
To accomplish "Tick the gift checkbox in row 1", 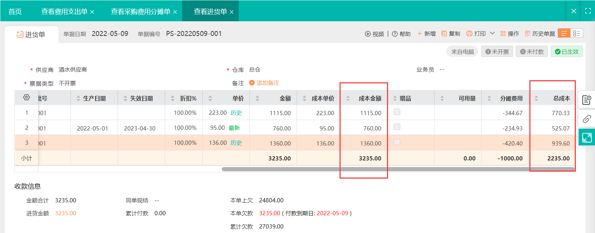I will 397,112.
